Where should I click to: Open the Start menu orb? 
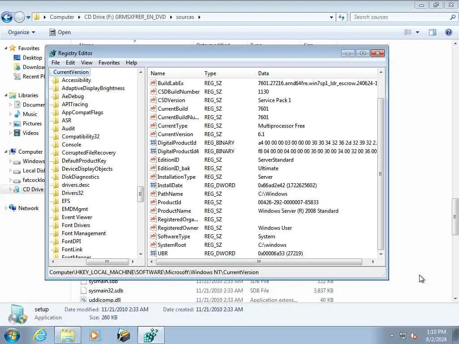12,335
